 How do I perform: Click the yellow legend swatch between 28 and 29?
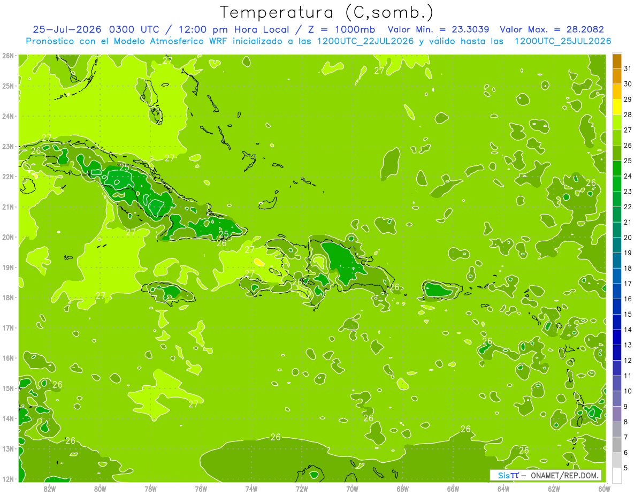(617, 107)
